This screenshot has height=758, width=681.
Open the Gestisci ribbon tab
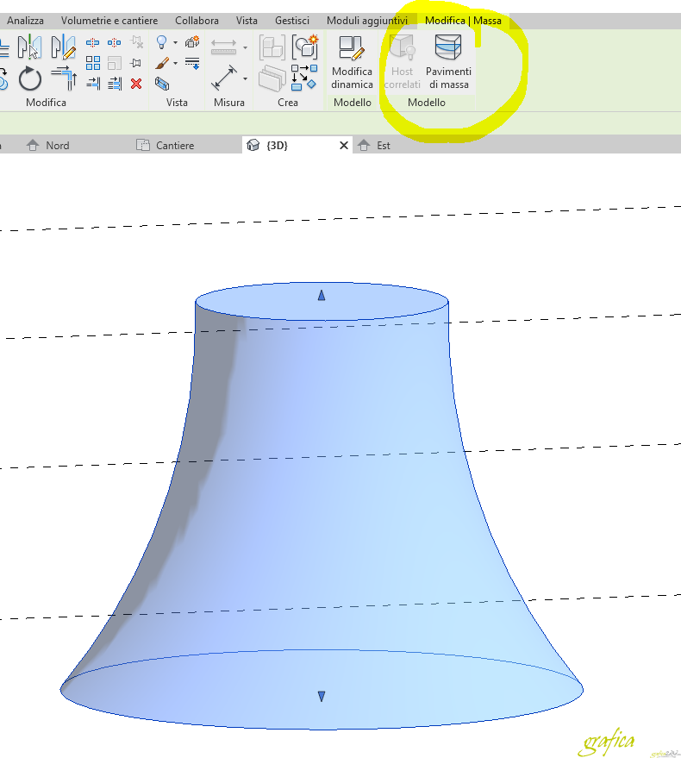pyautogui.click(x=292, y=21)
